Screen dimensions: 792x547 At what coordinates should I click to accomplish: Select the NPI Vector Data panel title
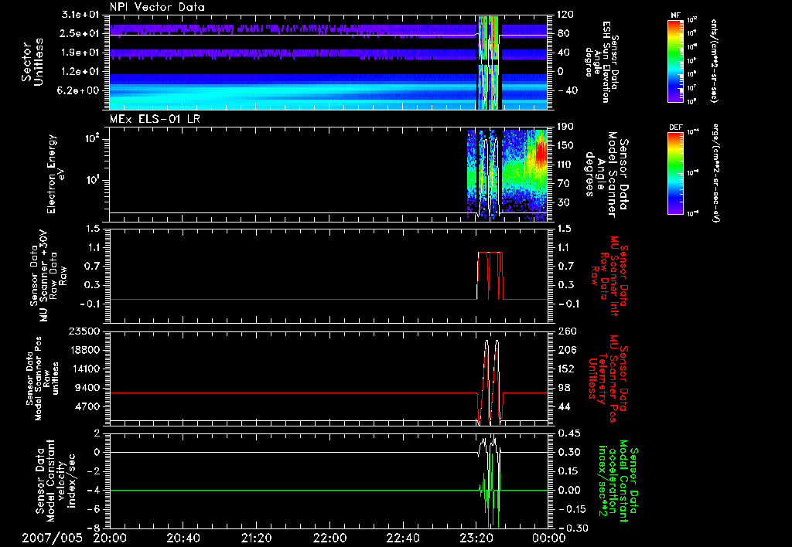157,7
